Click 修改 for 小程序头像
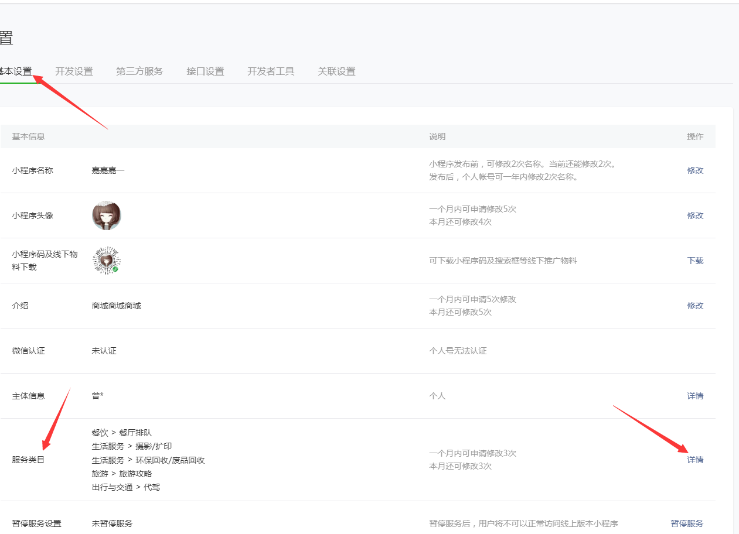The image size is (739, 534). [695, 215]
